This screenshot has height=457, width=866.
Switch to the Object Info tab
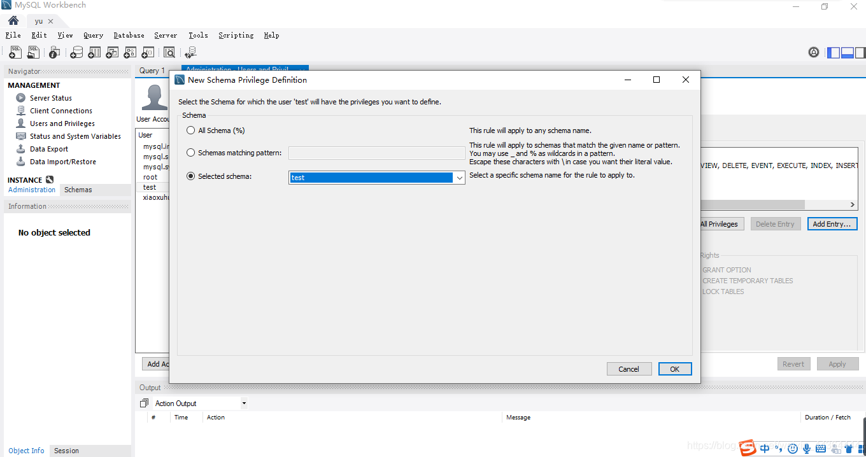point(27,451)
